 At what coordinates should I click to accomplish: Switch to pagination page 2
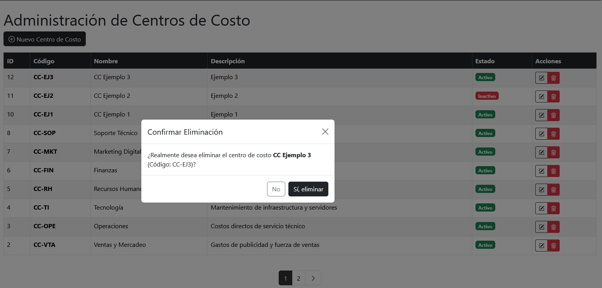tap(298, 278)
